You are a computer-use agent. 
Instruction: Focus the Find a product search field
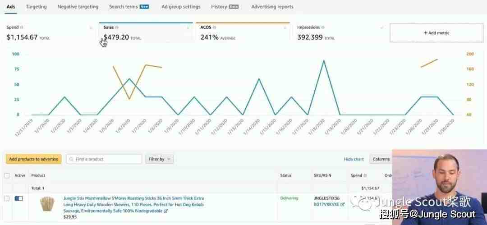tap(104, 159)
